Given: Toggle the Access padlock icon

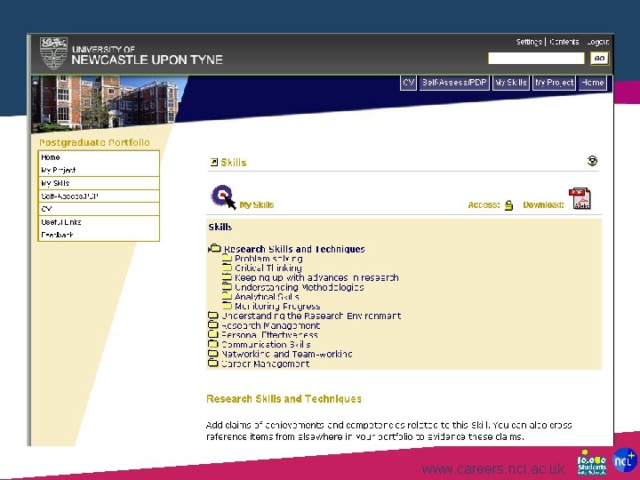Looking at the screenshot, I should pos(508,205).
